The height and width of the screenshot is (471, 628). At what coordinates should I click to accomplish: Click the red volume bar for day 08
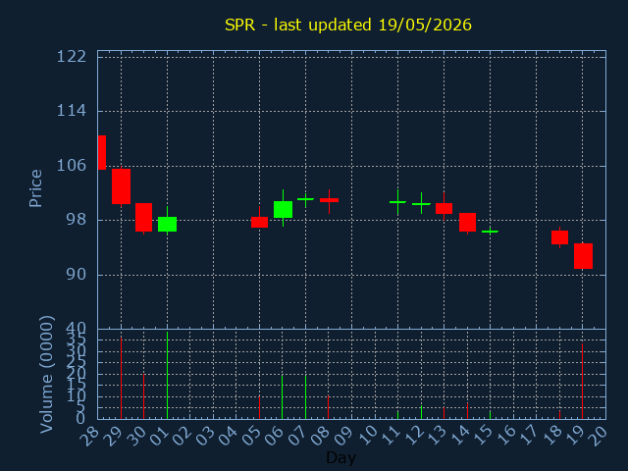point(329,407)
